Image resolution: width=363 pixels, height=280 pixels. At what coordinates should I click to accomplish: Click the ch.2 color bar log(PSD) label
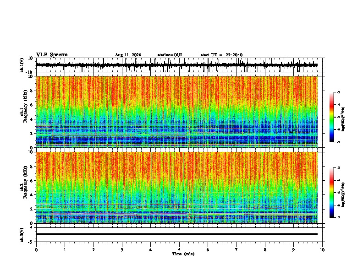pyautogui.click(x=343, y=194)
